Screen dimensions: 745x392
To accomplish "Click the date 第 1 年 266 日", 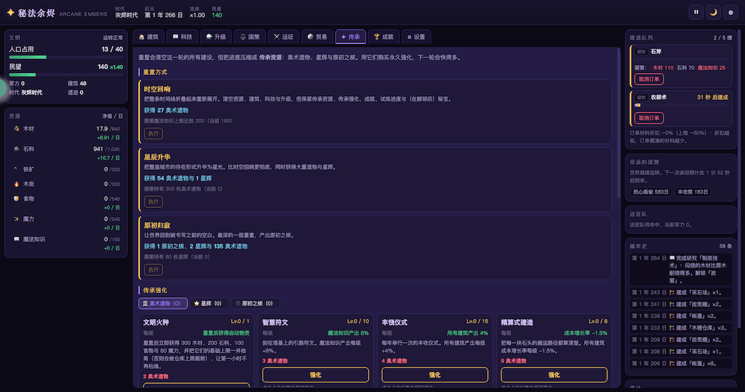I will 163,15.
